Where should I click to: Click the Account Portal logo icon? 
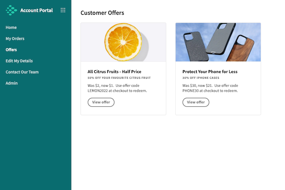tap(11, 10)
